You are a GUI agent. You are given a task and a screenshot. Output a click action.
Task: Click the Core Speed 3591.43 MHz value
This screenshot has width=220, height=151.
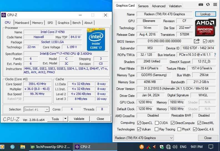point(37,84)
